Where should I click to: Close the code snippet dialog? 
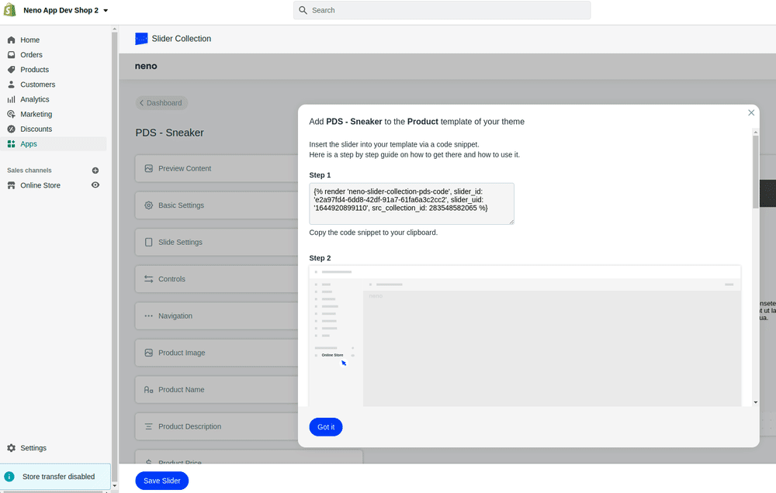click(x=751, y=112)
